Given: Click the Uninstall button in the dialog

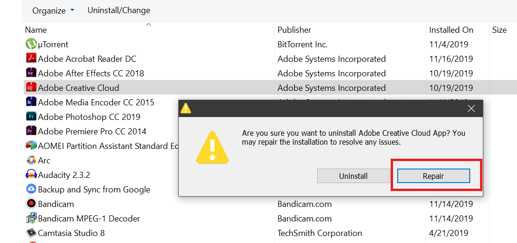Looking at the screenshot, I should click(x=353, y=176).
